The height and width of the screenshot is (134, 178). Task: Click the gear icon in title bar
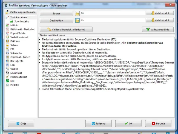[6, 5]
